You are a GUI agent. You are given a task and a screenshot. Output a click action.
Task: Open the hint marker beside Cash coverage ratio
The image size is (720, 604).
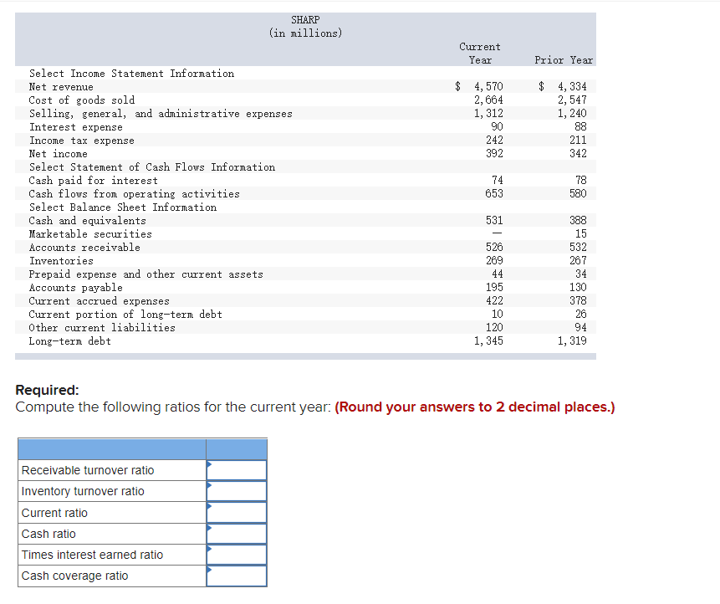click(209, 570)
